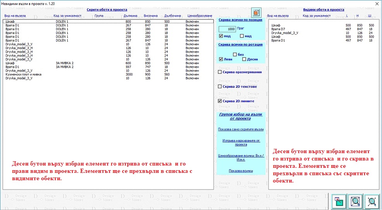The image size is (382, 210).
Task: Click the 3000 length value
Action: [129, 74]
